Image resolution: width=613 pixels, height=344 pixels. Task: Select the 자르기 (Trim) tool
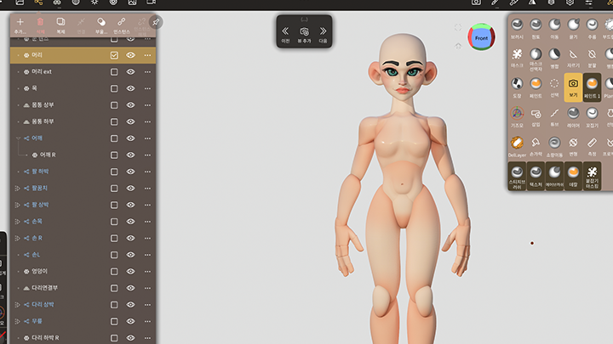(573, 58)
